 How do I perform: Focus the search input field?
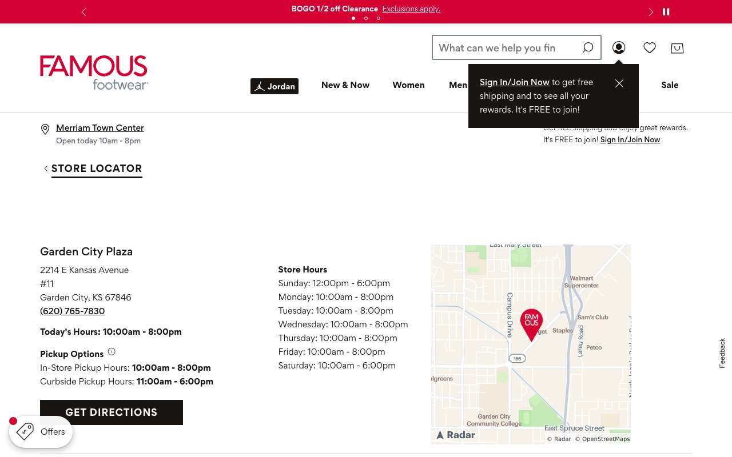point(506,48)
